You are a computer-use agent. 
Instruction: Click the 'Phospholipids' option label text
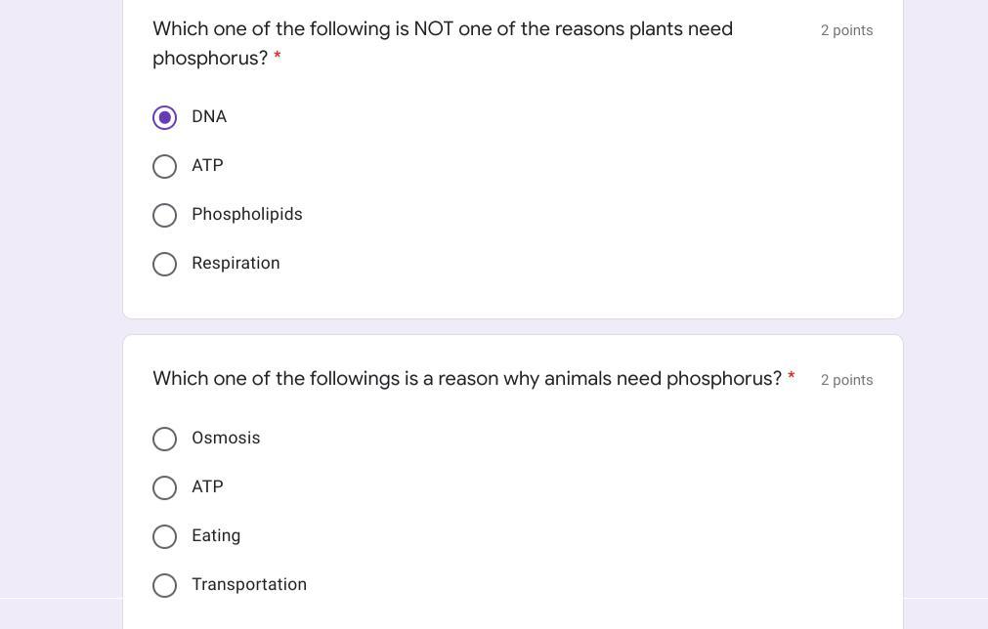pos(246,214)
